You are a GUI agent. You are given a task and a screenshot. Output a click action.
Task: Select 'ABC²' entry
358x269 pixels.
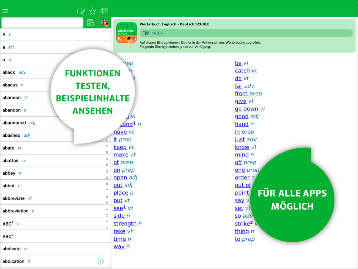click(x=55, y=236)
